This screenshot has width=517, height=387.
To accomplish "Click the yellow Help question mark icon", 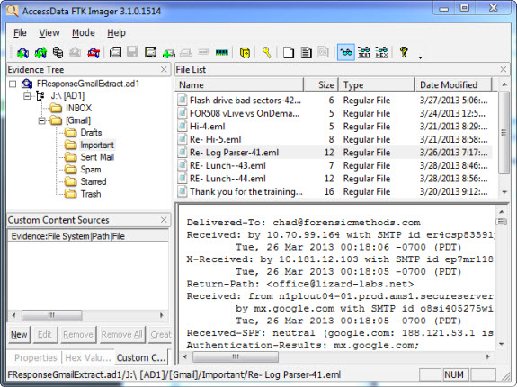I will tap(404, 52).
